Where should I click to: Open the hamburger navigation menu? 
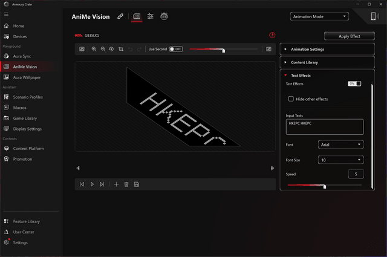[6, 15]
